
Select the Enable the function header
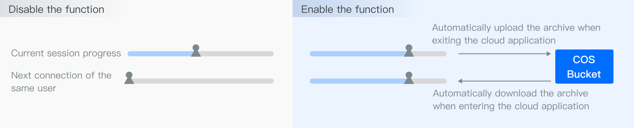tap(347, 9)
